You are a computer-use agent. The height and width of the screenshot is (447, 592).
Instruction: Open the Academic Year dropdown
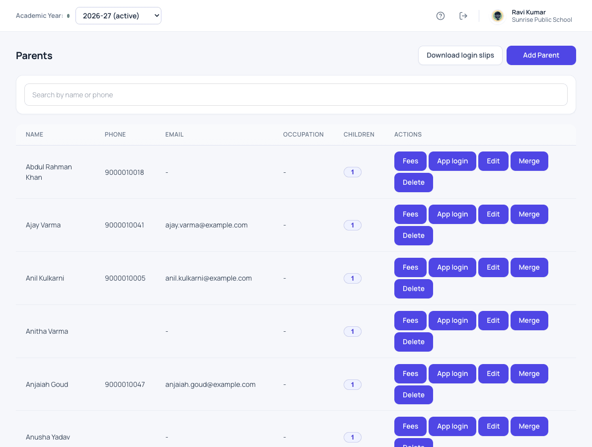tap(118, 16)
